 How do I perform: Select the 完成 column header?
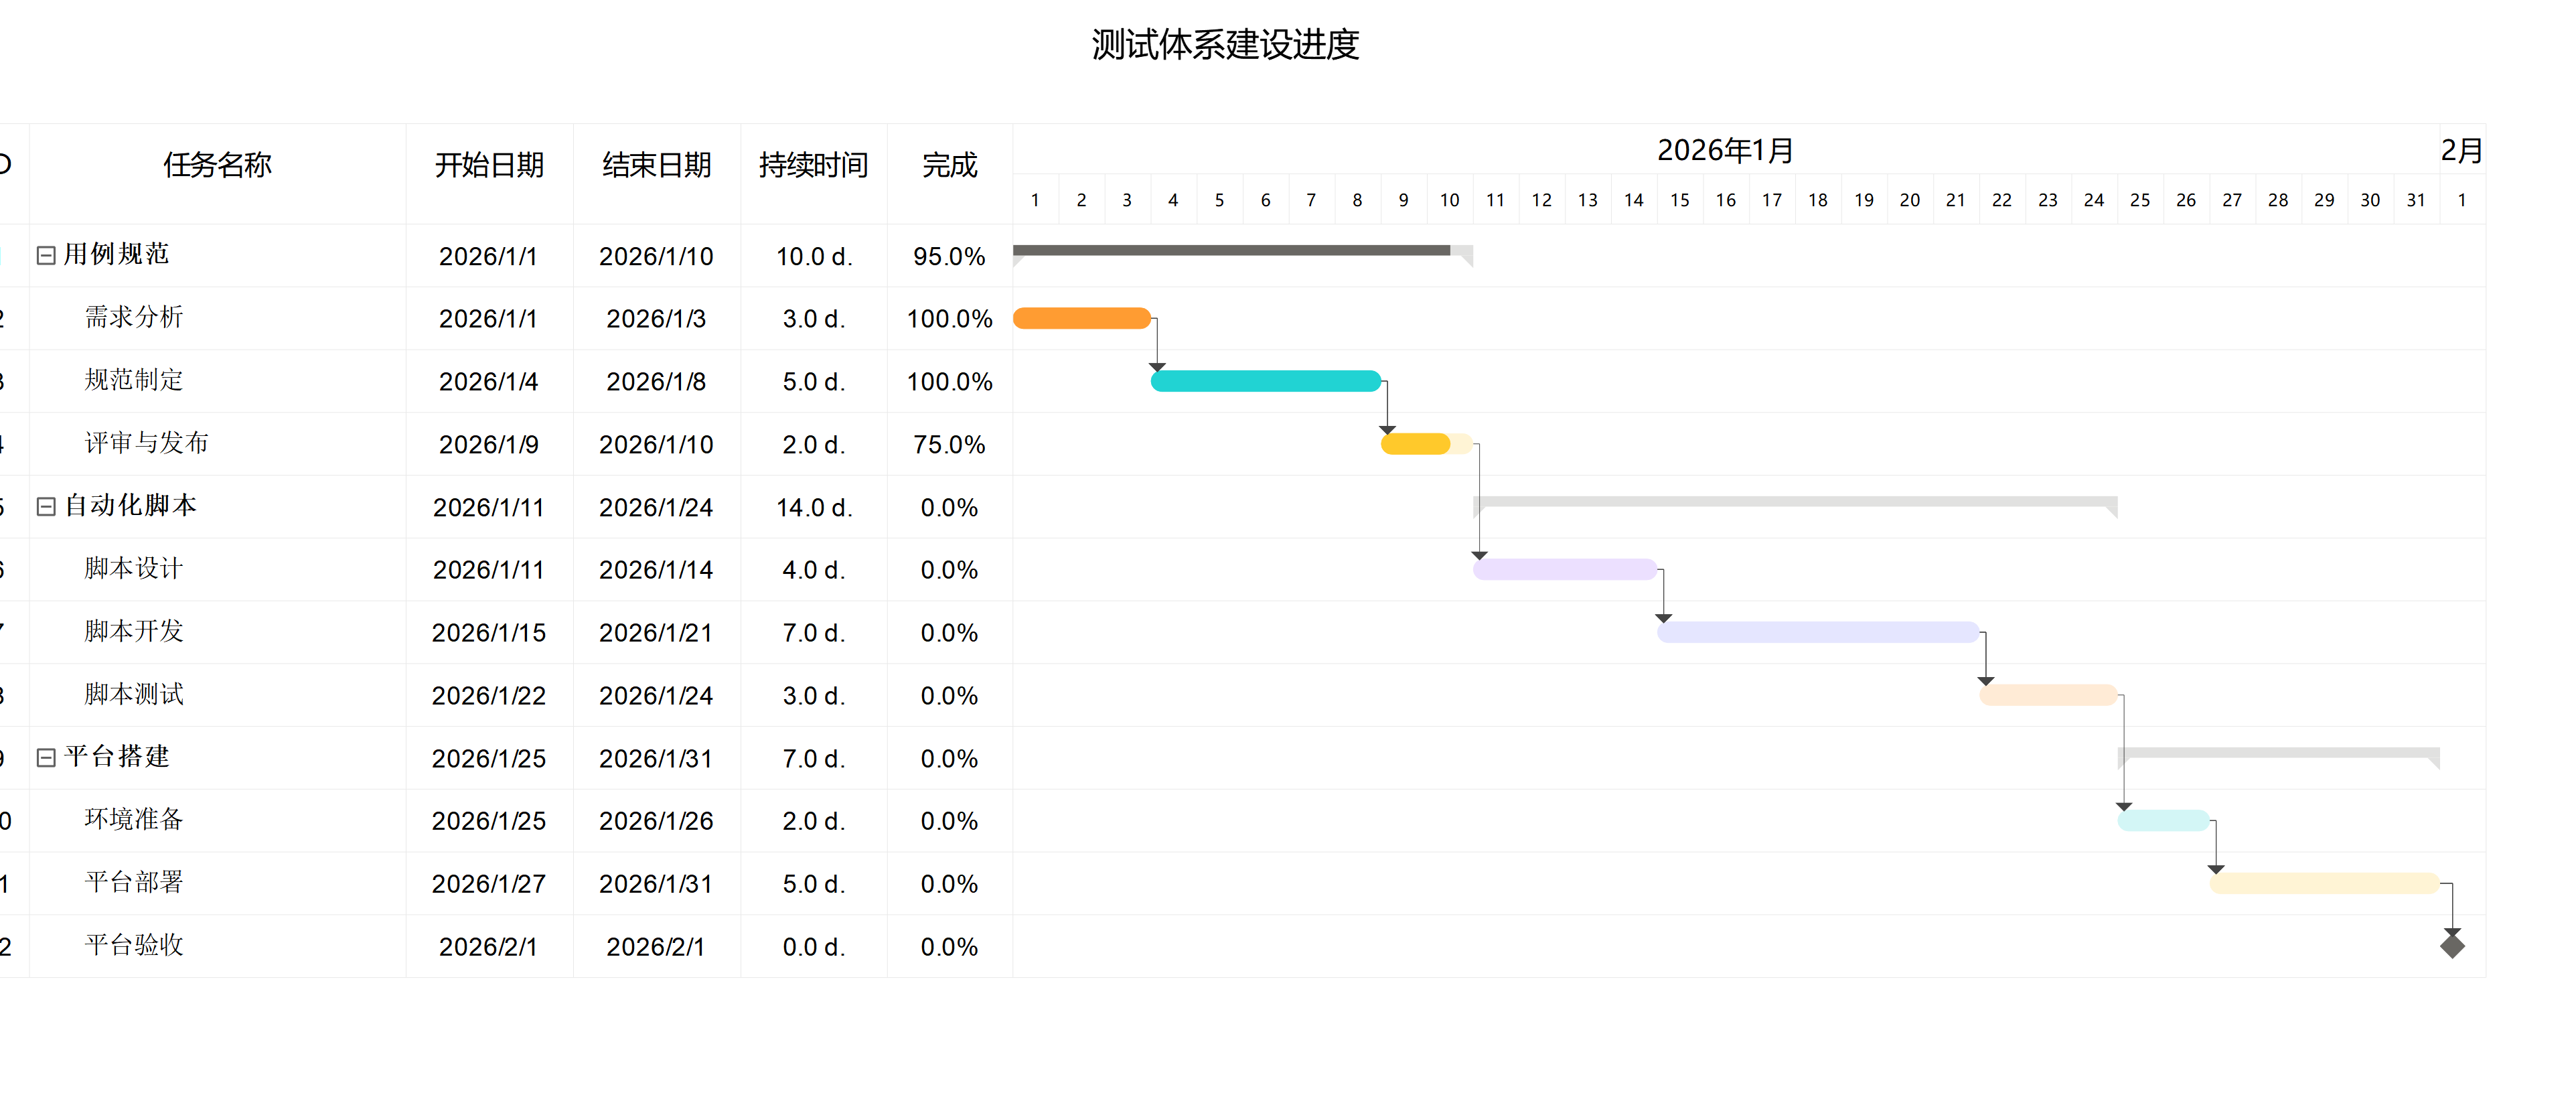point(949,165)
